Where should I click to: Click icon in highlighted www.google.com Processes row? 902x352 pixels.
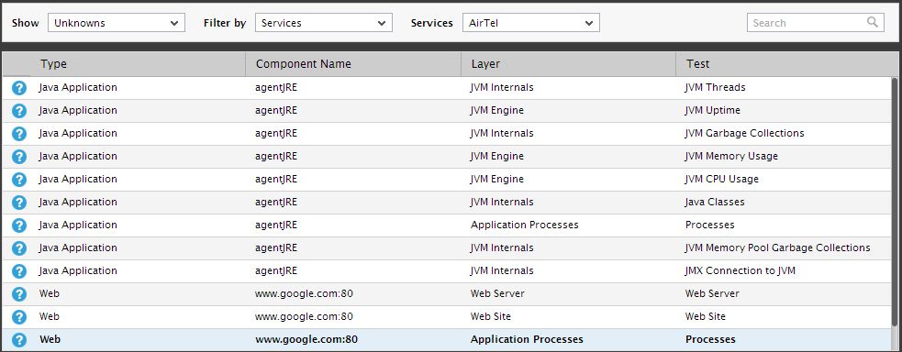tap(19, 340)
